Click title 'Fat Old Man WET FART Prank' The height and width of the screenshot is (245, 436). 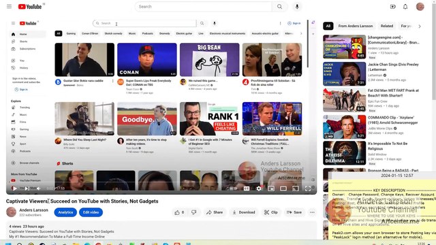point(393,93)
